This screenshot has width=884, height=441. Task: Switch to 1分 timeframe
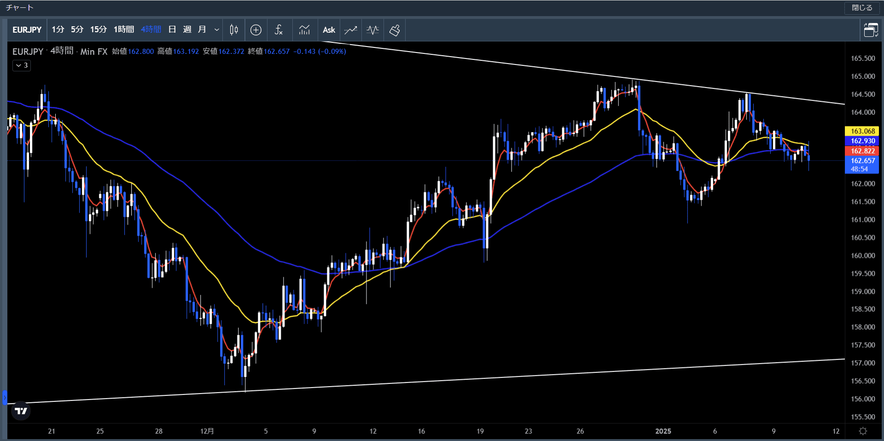coord(58,30)
